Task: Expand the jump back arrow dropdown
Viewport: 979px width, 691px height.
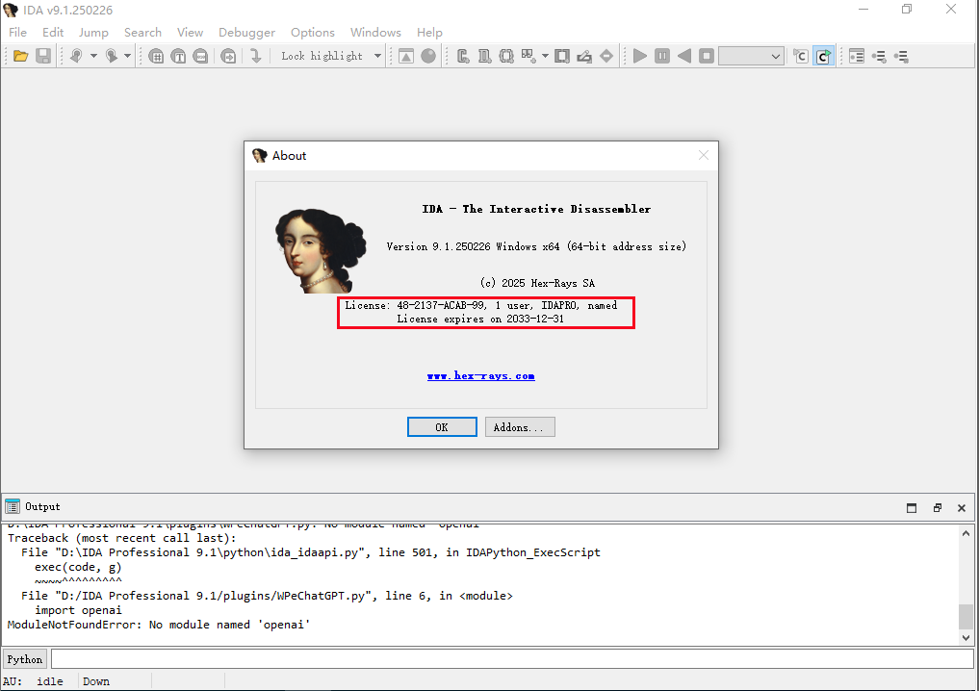Action: click(x=93, y=56)
